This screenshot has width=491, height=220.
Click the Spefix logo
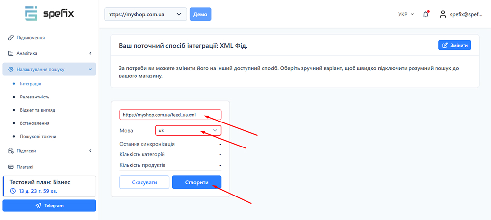pyautogui.click(x=49, y=13)
